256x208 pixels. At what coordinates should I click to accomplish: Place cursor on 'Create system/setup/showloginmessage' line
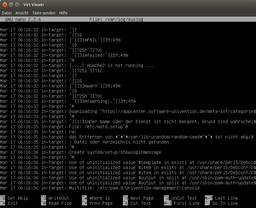115,152
